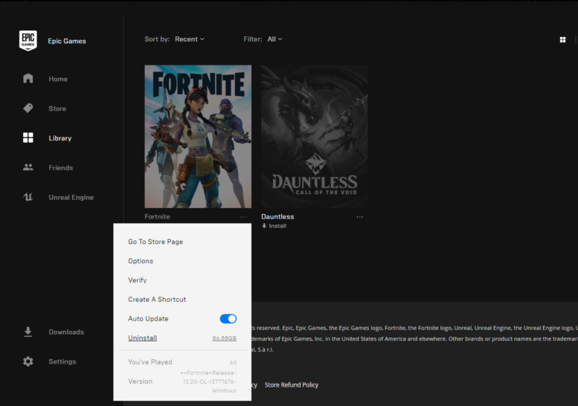Choose Create A Shortcut menu entry
This screenshot has height=406, width=578.
pyautogui.click(x=157, y=299)
